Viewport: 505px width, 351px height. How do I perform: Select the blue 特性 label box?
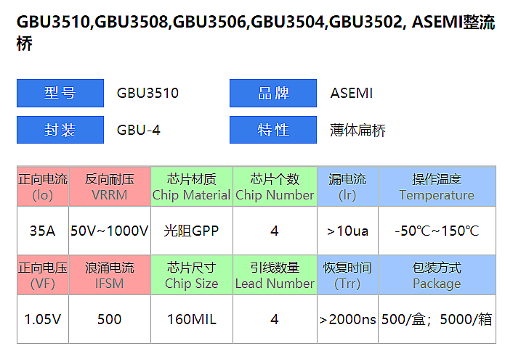[273, 130]
